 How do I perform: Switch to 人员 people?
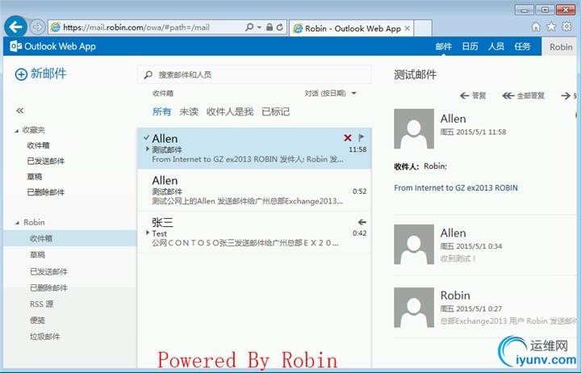pos(496,46)
